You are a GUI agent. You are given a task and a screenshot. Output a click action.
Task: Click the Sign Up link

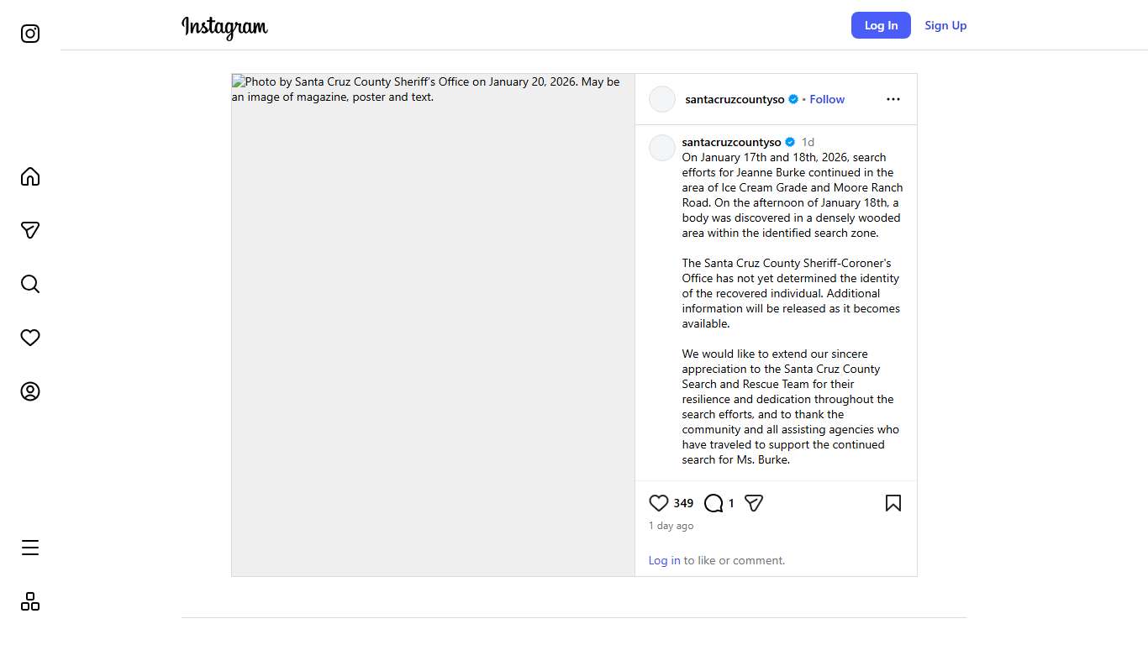coord(945,25)
